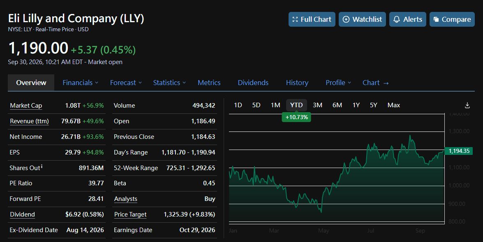The width and height of the screenshot is (483, 242).
Task: Click the Shares Out value 891.36M
Action: [x=91, y=168]
